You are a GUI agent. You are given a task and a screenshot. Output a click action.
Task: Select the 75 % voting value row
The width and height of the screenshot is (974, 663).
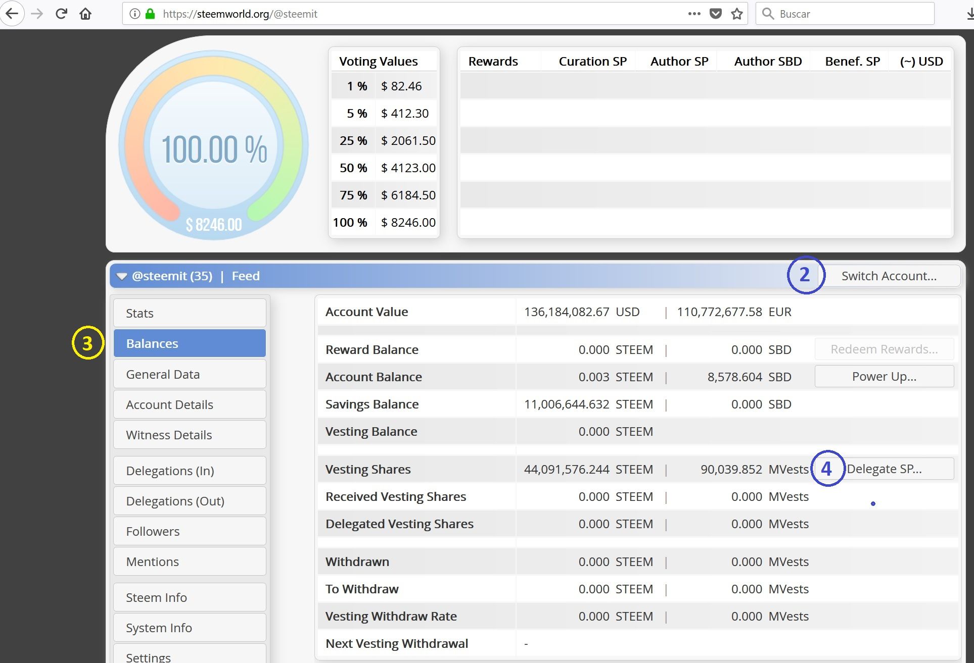[x=384, y=195]
